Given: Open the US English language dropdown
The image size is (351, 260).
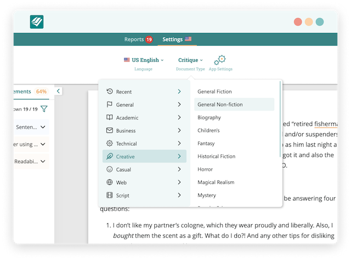Looking at the screenshot, I should [x=144, y=60].
